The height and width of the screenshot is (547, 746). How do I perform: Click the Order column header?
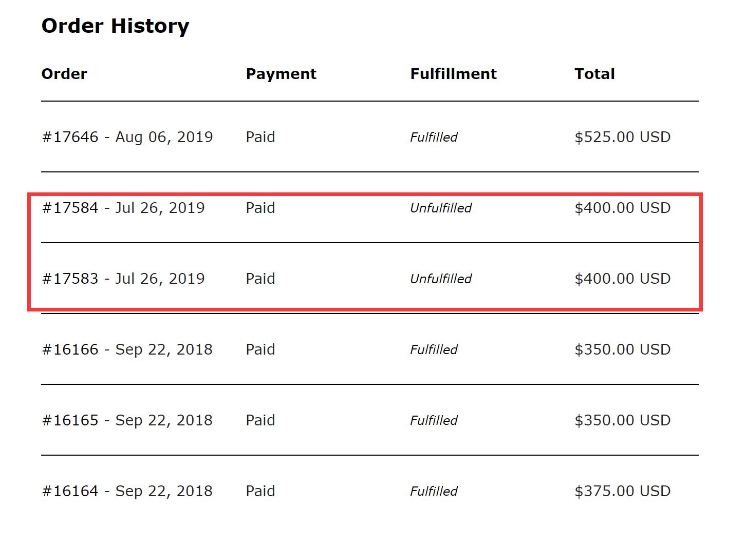coord(64,74)
